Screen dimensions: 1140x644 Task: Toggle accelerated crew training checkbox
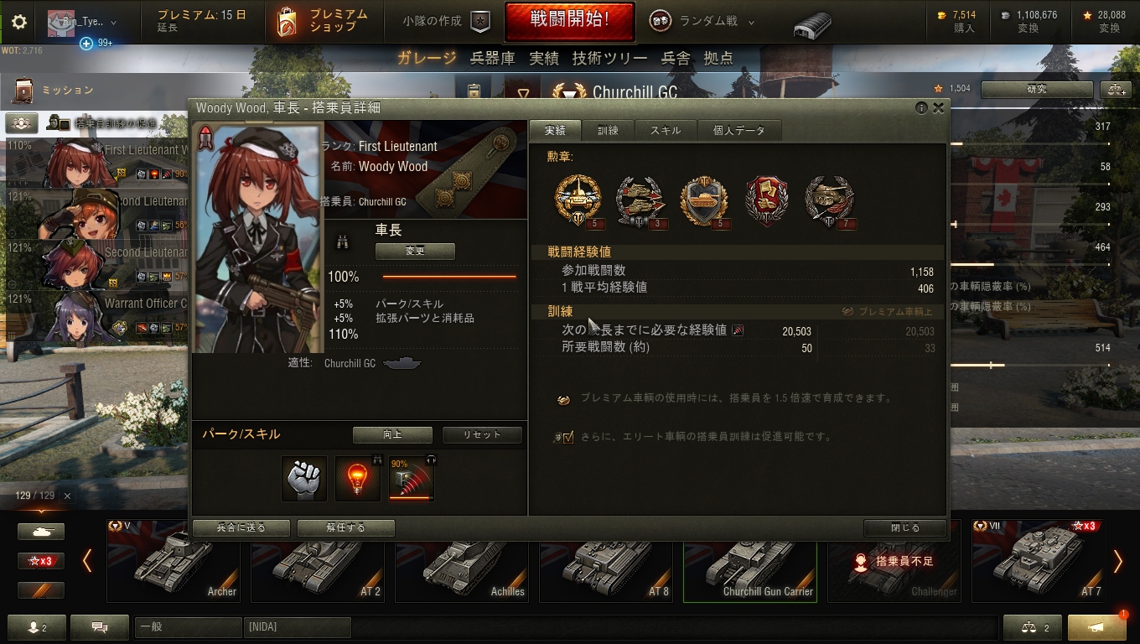[x=564, y=437]
